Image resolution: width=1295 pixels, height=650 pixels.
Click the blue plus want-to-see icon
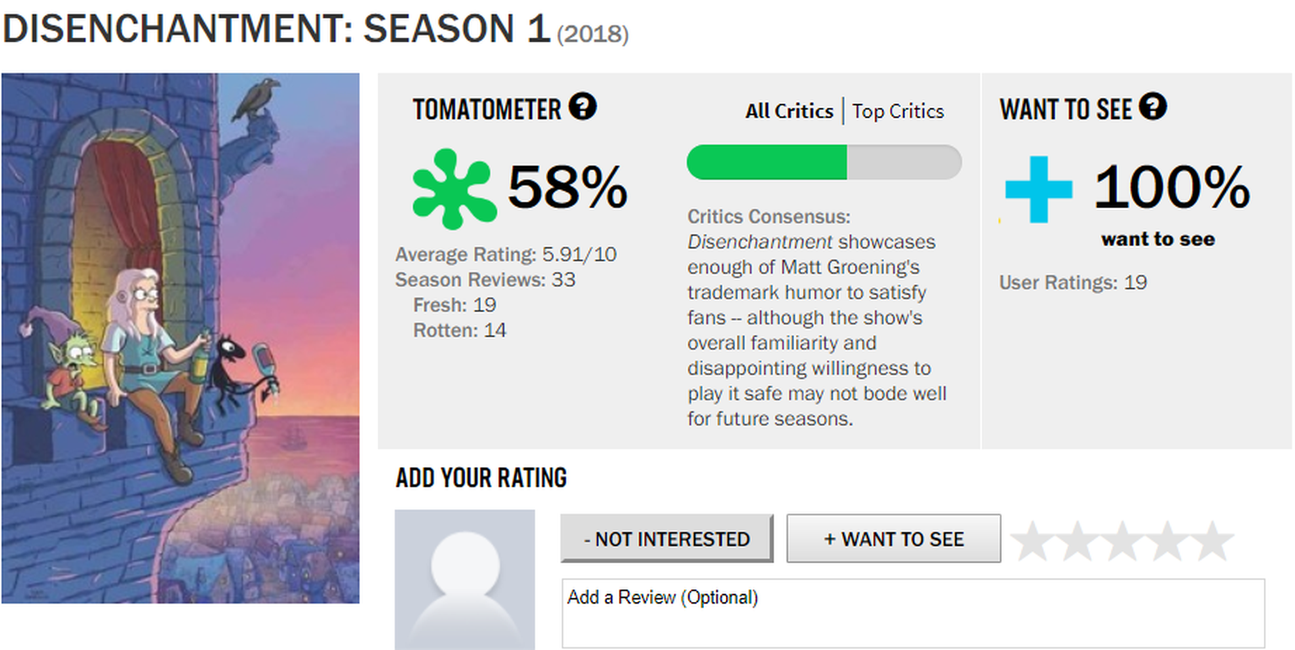(x=1039, y=189)
